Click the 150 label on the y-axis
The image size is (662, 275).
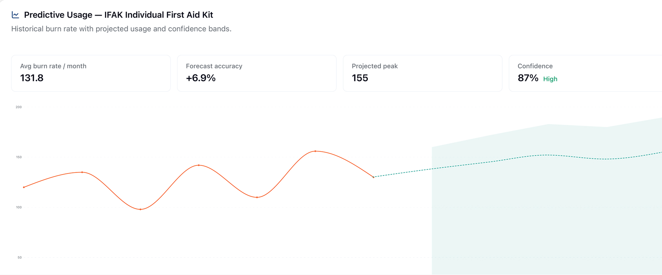point(19,157)
